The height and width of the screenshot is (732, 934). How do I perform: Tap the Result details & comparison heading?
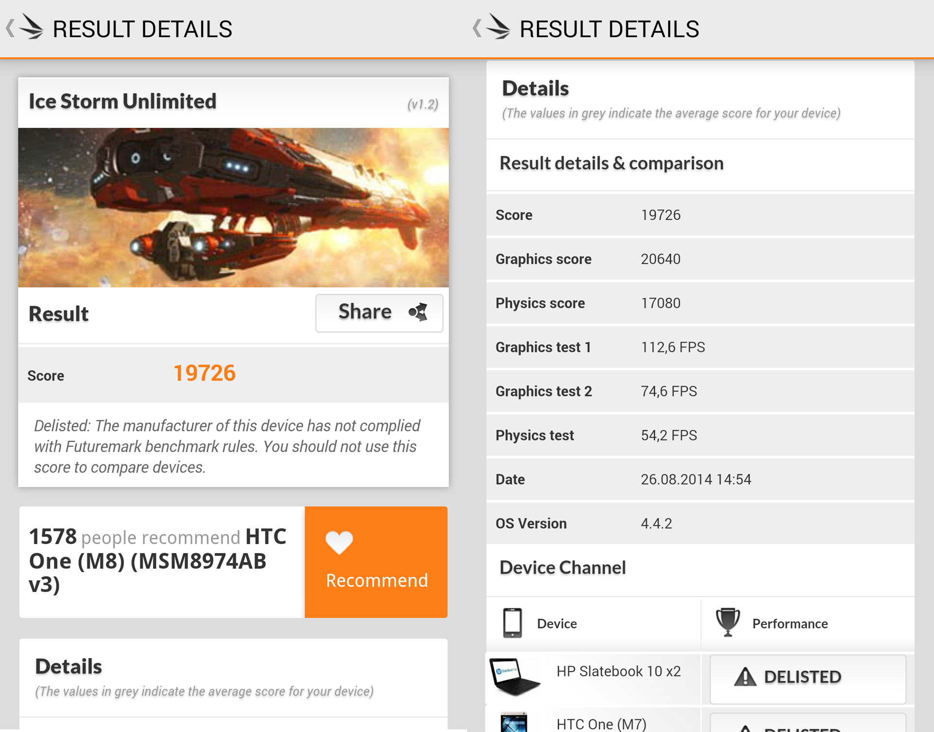tap(611, 164)
